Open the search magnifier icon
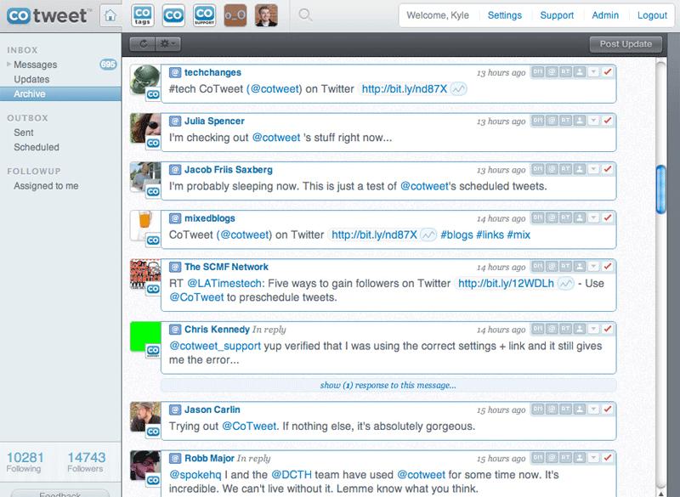 pyautogui.click(x=305, y=15)
